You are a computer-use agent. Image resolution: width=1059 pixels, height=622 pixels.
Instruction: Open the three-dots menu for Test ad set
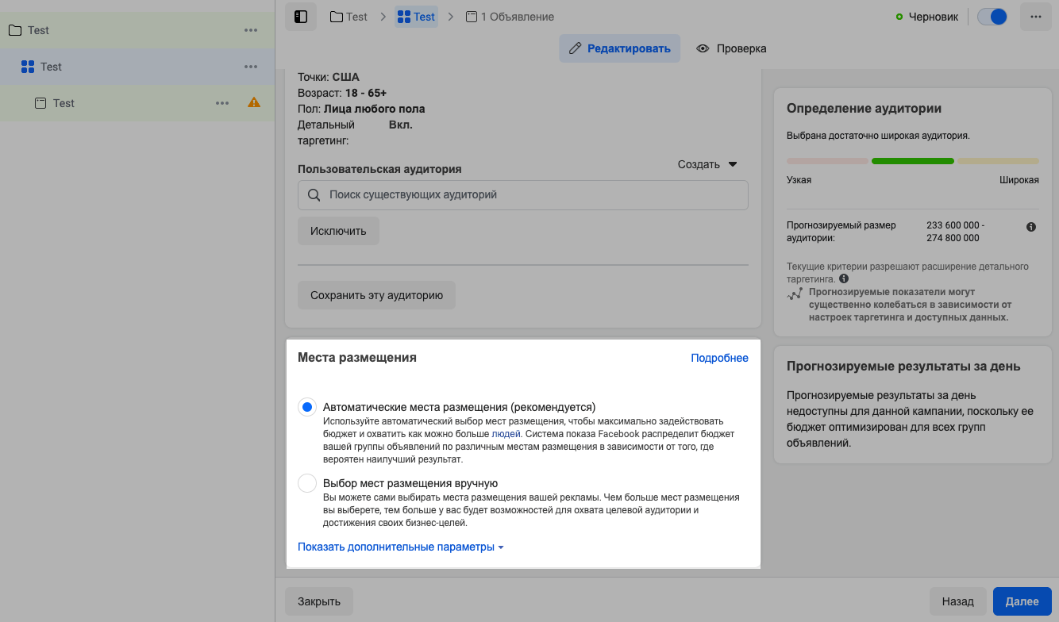tap(251, 67)
